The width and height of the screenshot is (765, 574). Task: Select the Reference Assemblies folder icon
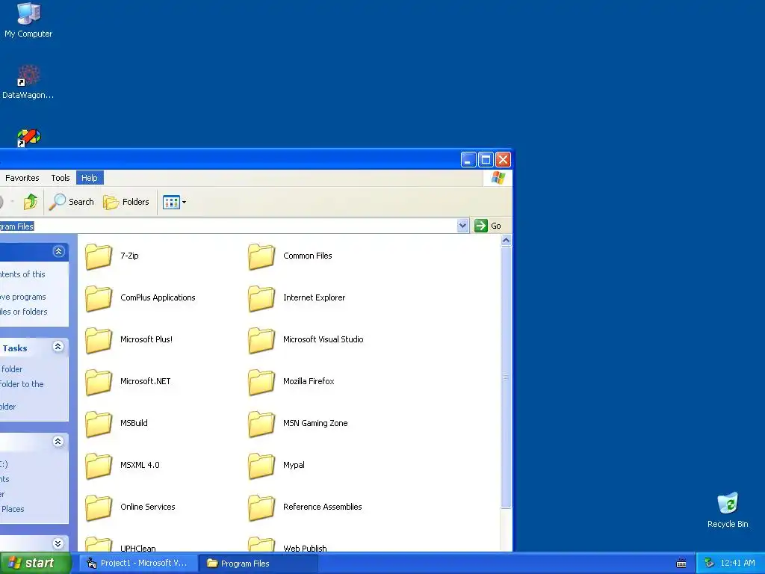coord(261,508)
